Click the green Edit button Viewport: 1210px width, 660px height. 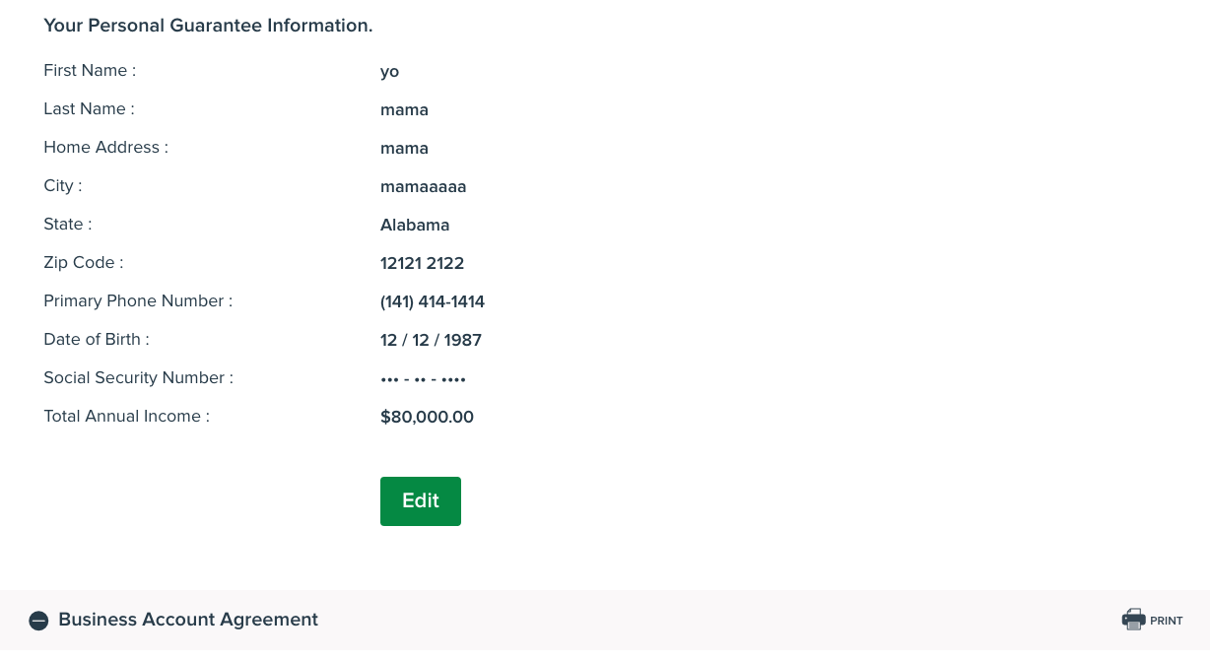pos(421,501)
